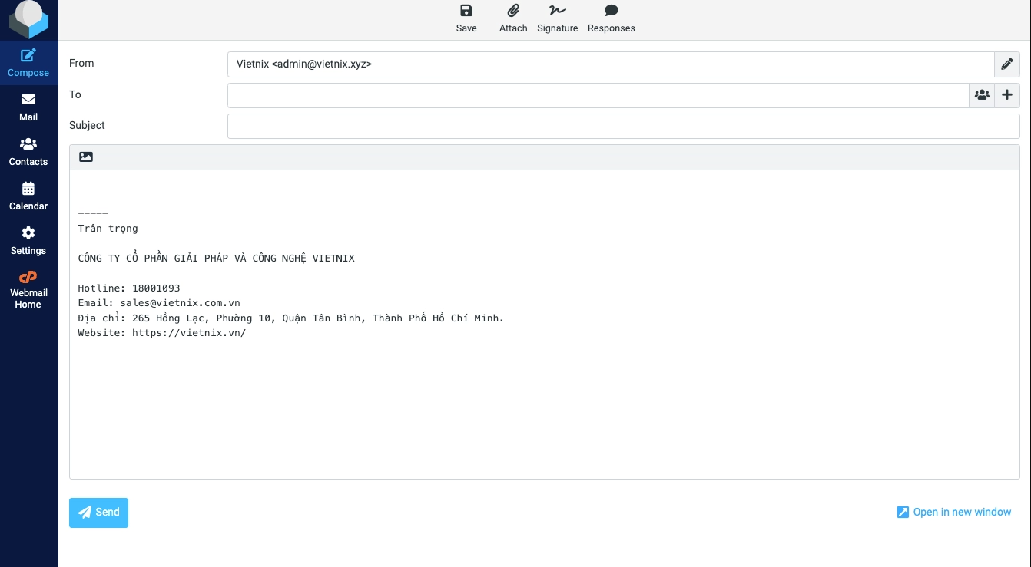Click the sales@vietnix.com.vn email line
This screenshot has width=1031, height=567.
point(159,303)
